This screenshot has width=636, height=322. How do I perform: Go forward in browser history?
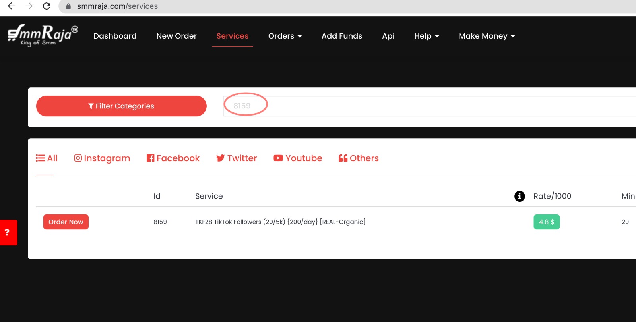(29, 6)
